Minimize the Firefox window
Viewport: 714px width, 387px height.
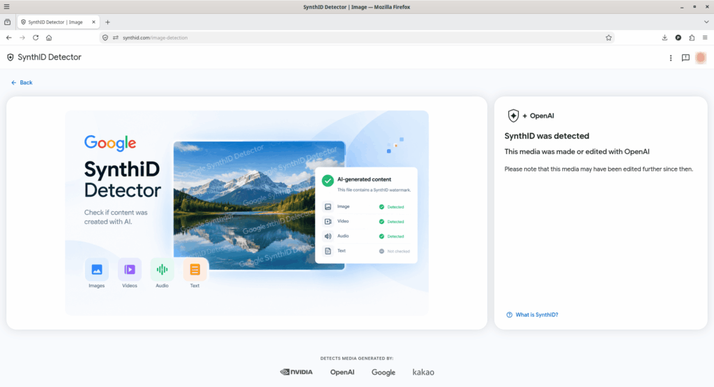click(x=682, y=7)
